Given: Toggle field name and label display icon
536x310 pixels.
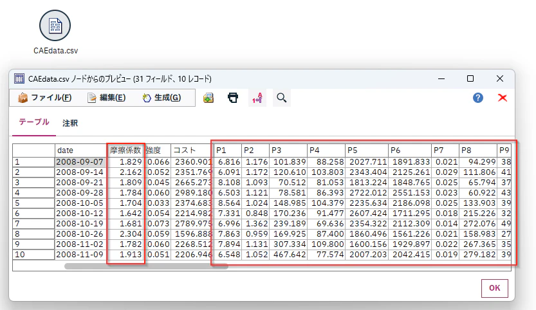Looking at the screenshot, I should [x=257, y=98].
